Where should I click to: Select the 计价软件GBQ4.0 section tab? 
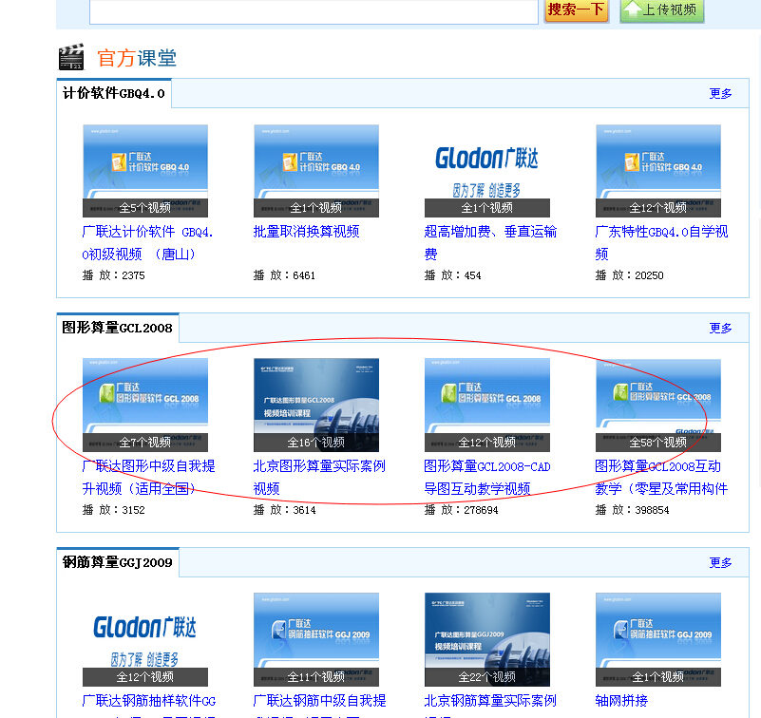coord(114,93)
